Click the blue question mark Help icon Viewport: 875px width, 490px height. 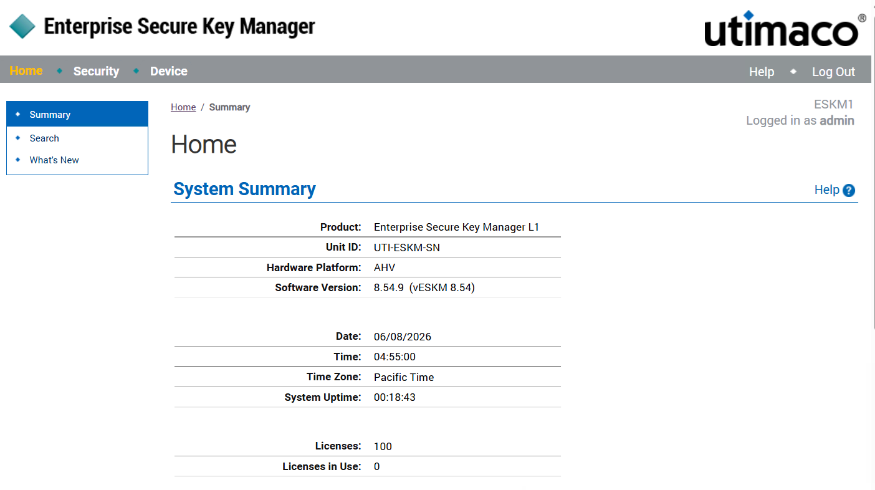[x=849, y=191]
